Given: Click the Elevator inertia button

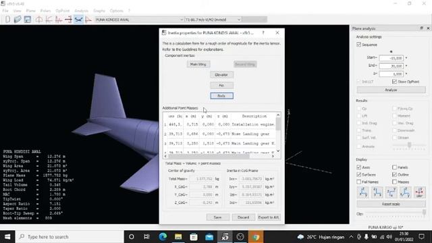Looking at the screenshot, I should pos(221,75).
